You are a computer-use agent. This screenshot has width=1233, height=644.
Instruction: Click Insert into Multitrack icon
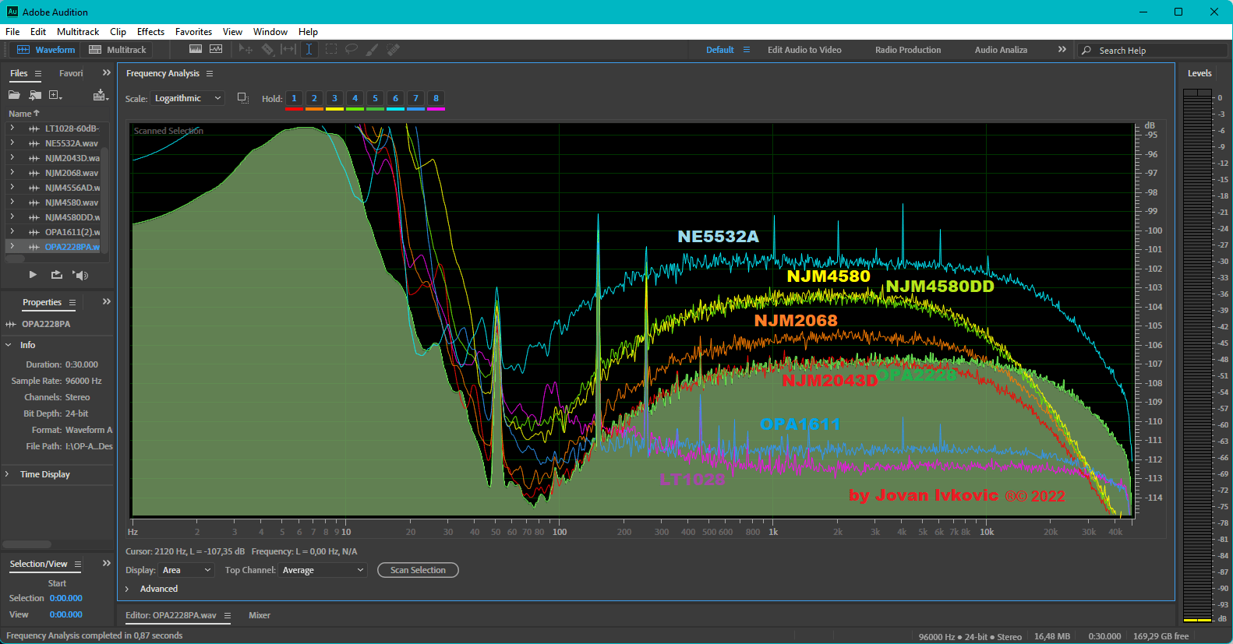coord(101,95)
